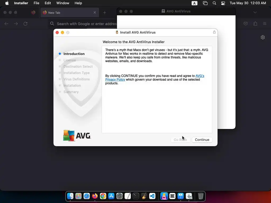Expand the Firefox list-all-tabs chevron

click(x=255, y=12)
